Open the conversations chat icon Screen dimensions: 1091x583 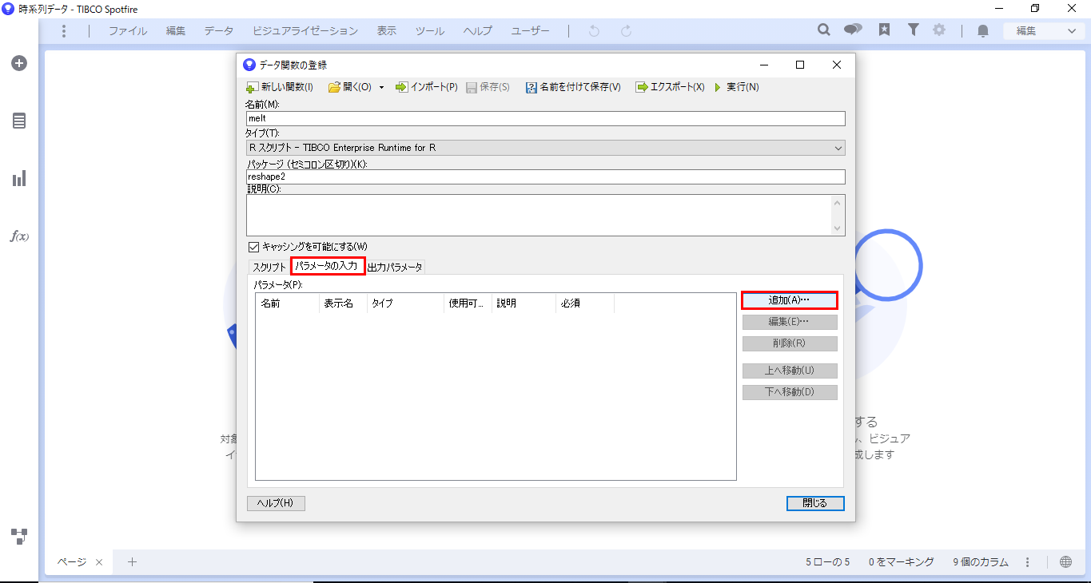point(853,30)
